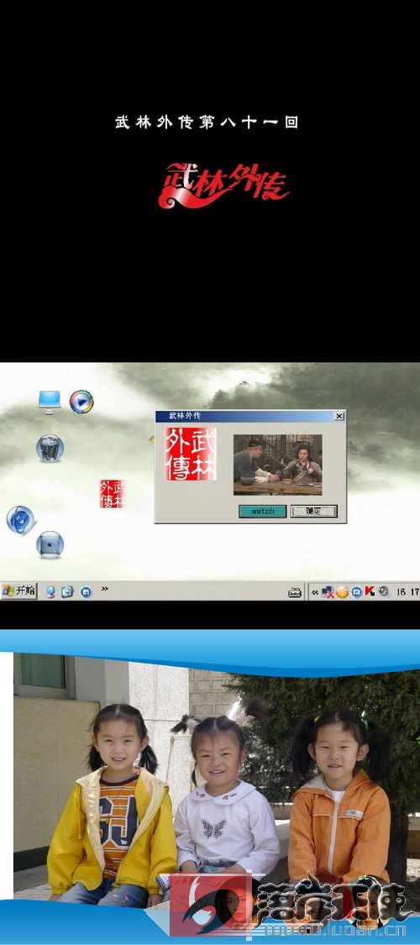
Task: Launch the Internet Explorer desktop icon
Action: click(21, 520)
